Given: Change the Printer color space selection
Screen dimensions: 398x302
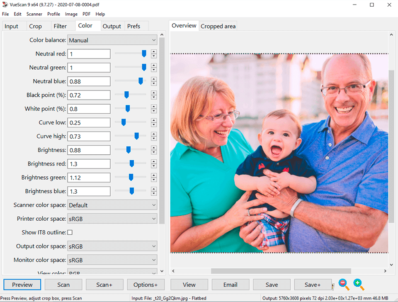Looking at the screenshot, I should [x=112, y=219].
